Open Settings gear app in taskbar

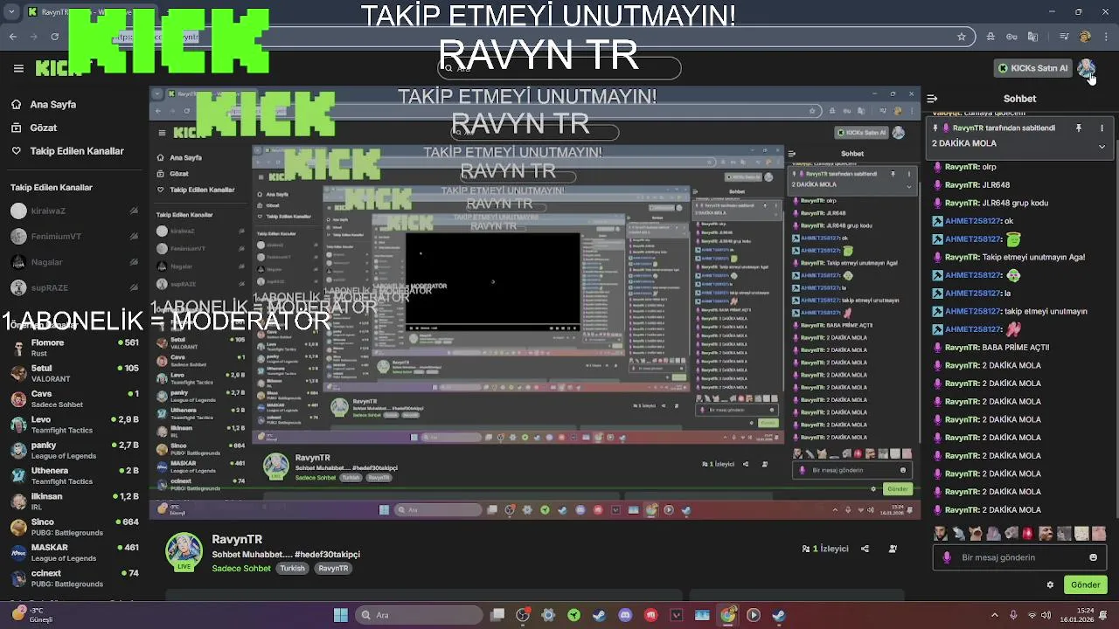pos(548,615)
